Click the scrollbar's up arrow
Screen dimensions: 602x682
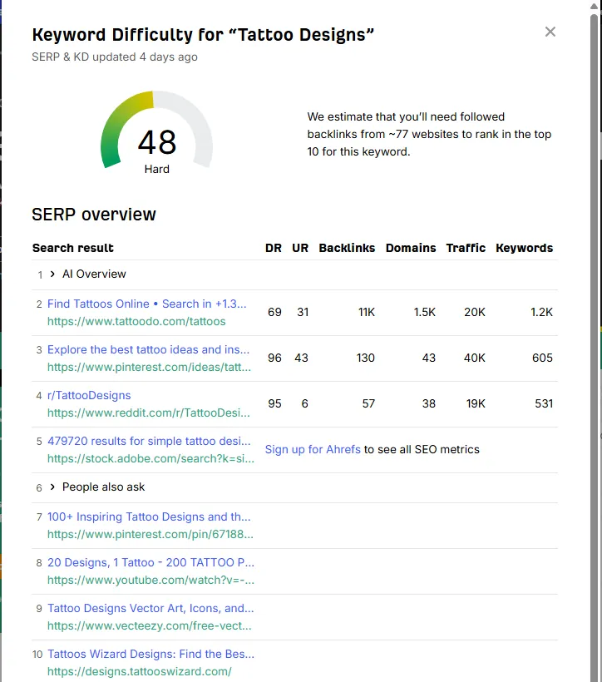[x=595, y=6]
